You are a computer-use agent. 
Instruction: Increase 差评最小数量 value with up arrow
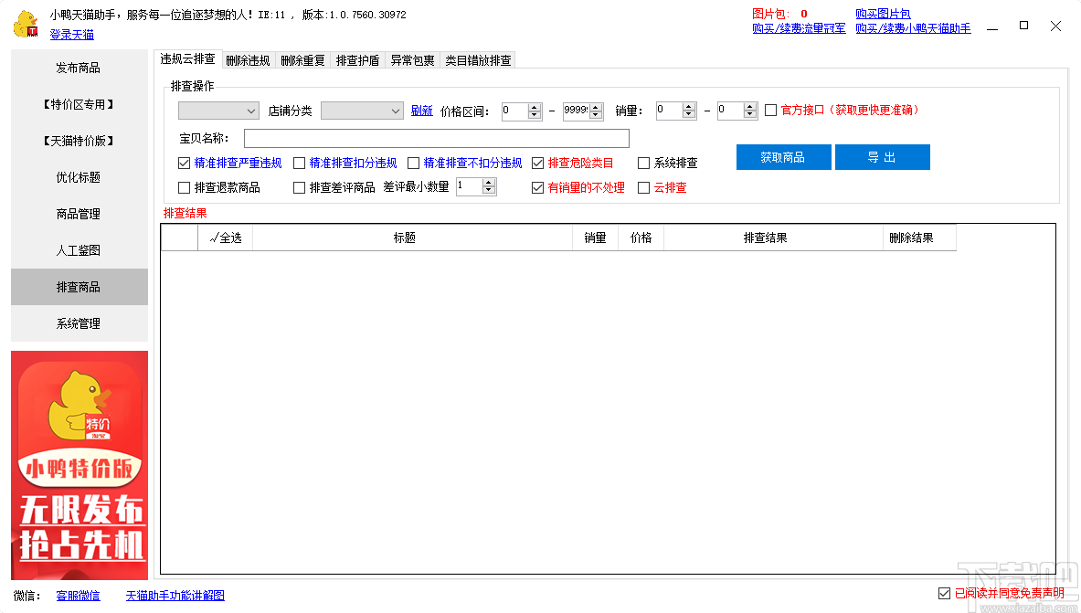[489, 183]
